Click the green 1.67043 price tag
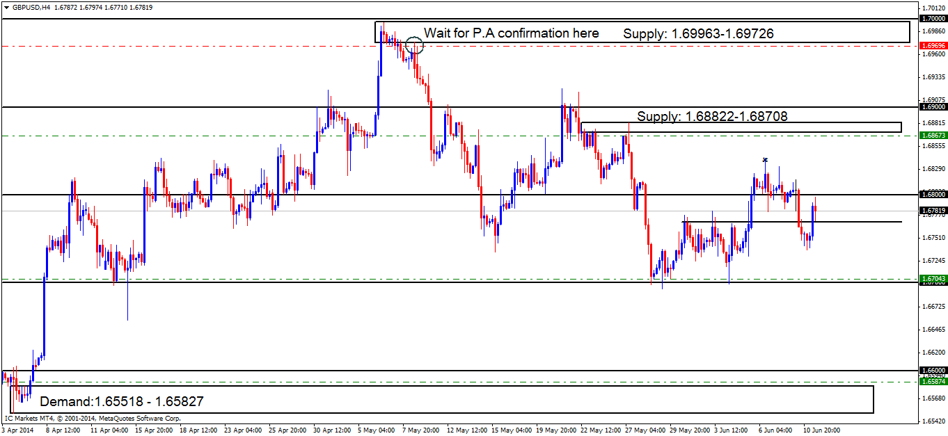The image size is (948, 436). point(933,279)
